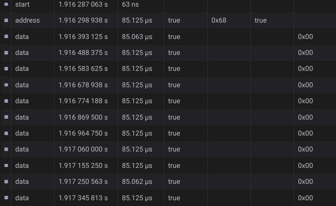
Task: Click the timestamp 1.917 155 250 s
Action: click(x=83, y=166)
